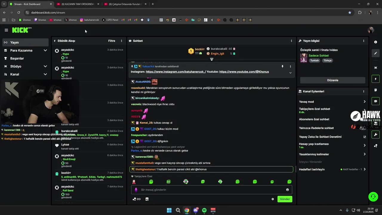Click the notes page icon in right sidebar
382x215 pixels.
(x=376, y=90)
